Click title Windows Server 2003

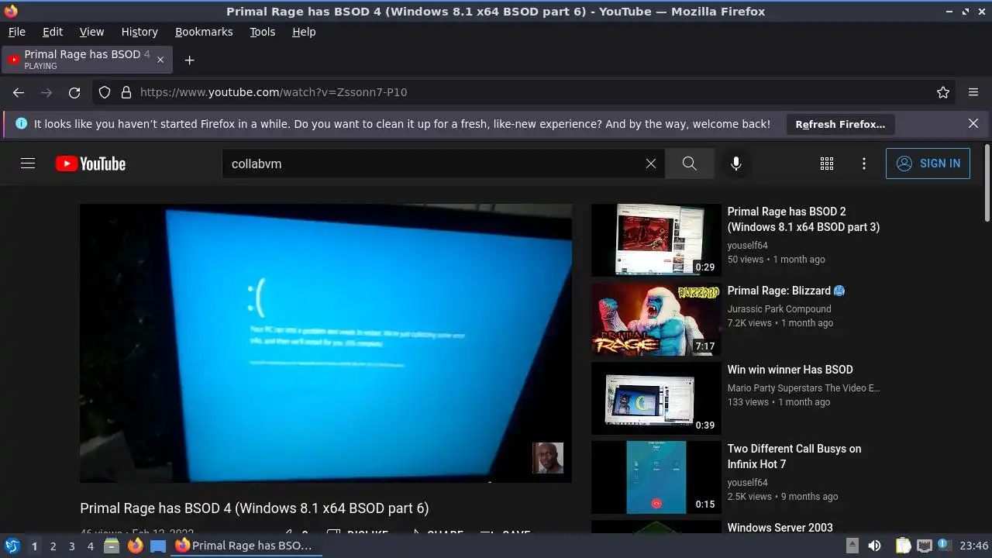pyautogui.click(x=780, y=528)
